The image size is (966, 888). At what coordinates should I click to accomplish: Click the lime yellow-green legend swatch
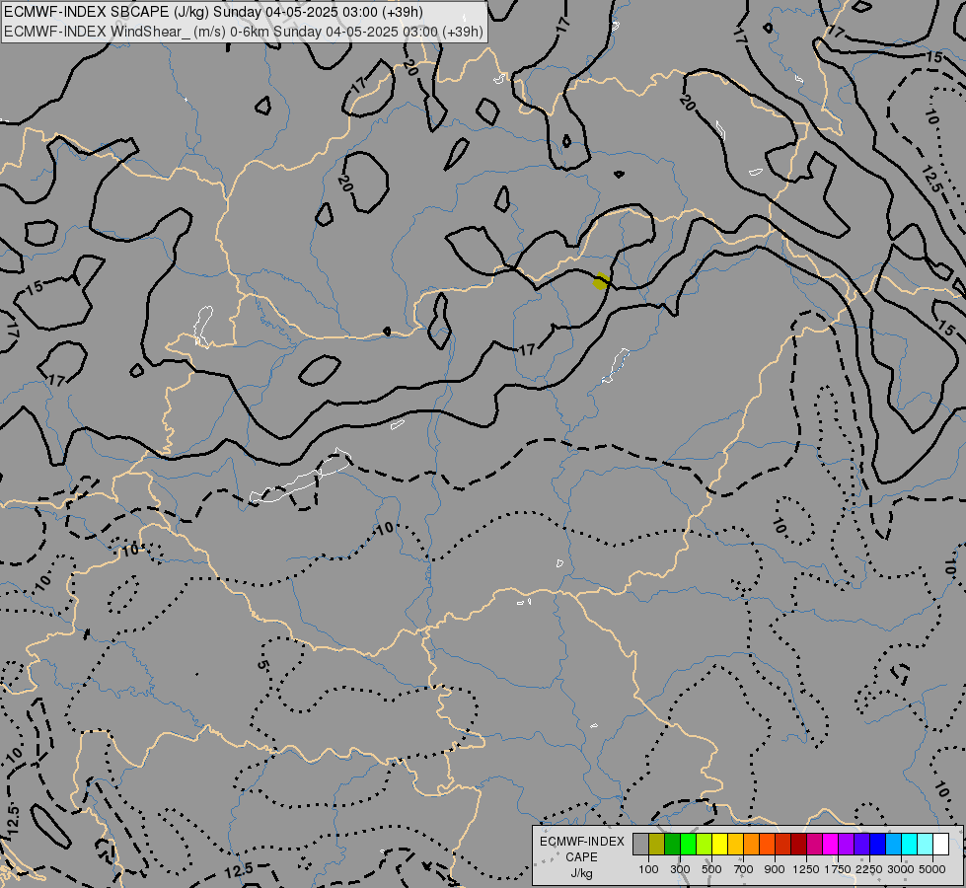click(705, 844)
